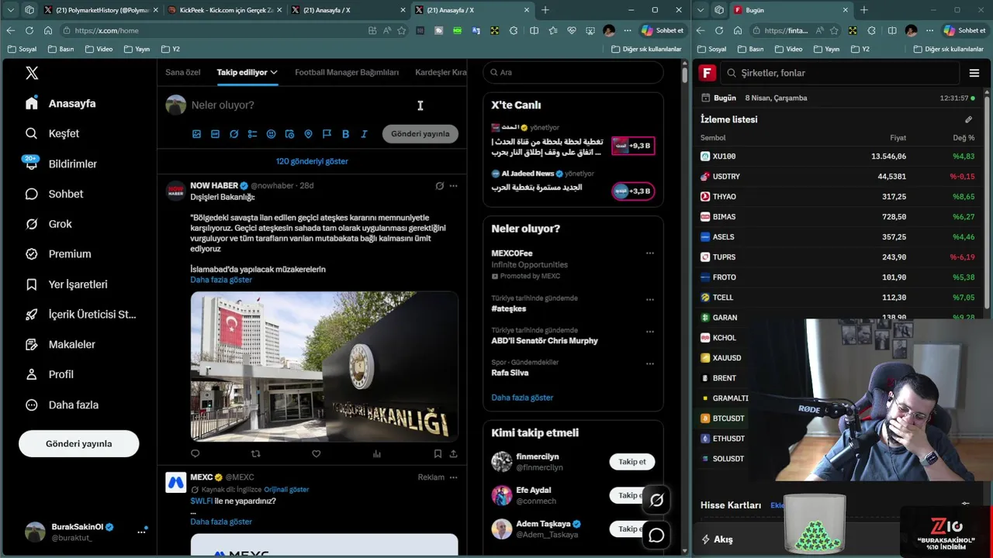The height and width of the screenshot is (558, 993).
Task: Add image to post icon
Action: (x=196, y=134)
